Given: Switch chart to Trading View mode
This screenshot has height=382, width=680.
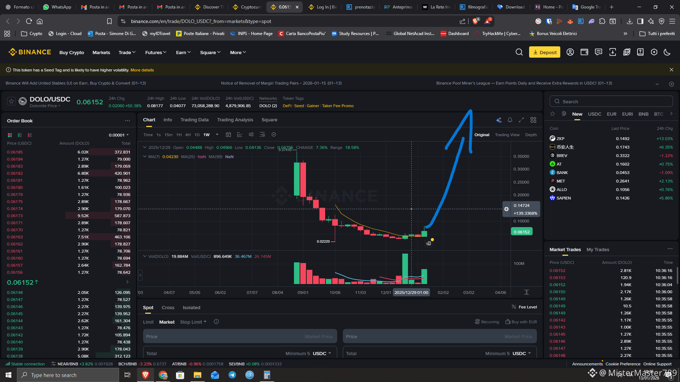Looking at the screenshot, I should [507, 135].
